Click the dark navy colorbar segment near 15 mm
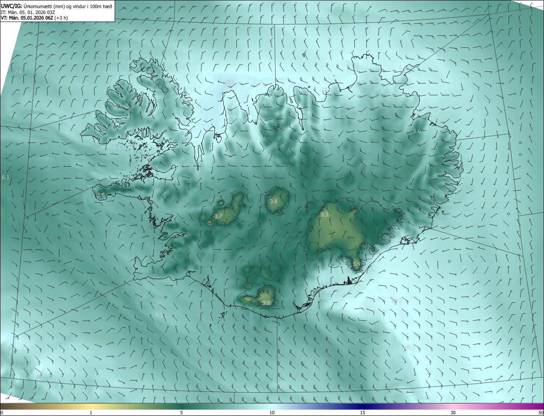 click(363, 406)
